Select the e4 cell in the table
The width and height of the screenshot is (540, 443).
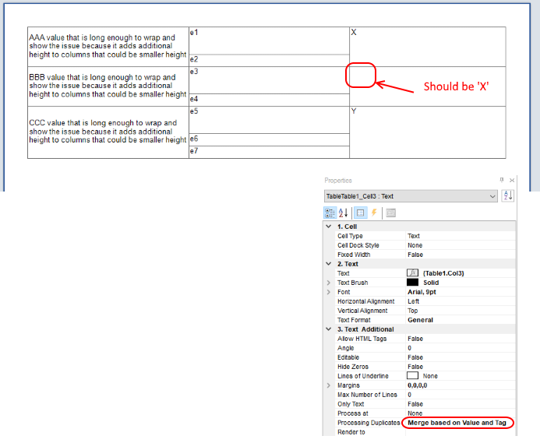point(270,100)
